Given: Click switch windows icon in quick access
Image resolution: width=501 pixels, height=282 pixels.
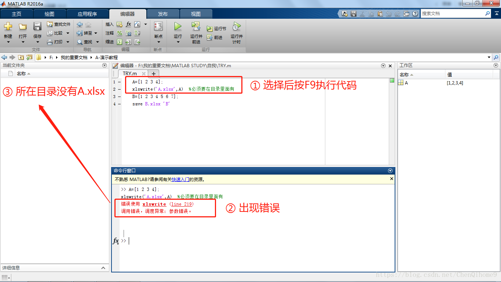Looking at the screenshot, I should click(406, 14).
